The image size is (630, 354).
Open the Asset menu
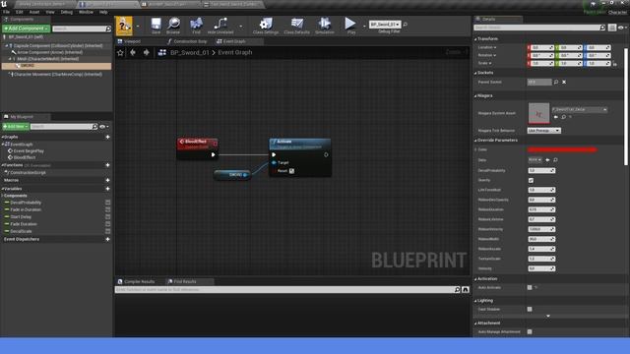click(34, 12)
